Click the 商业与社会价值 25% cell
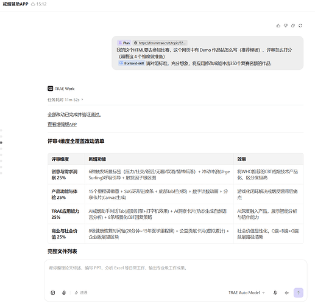The image size is (315, 304). (x=66, y=233)
